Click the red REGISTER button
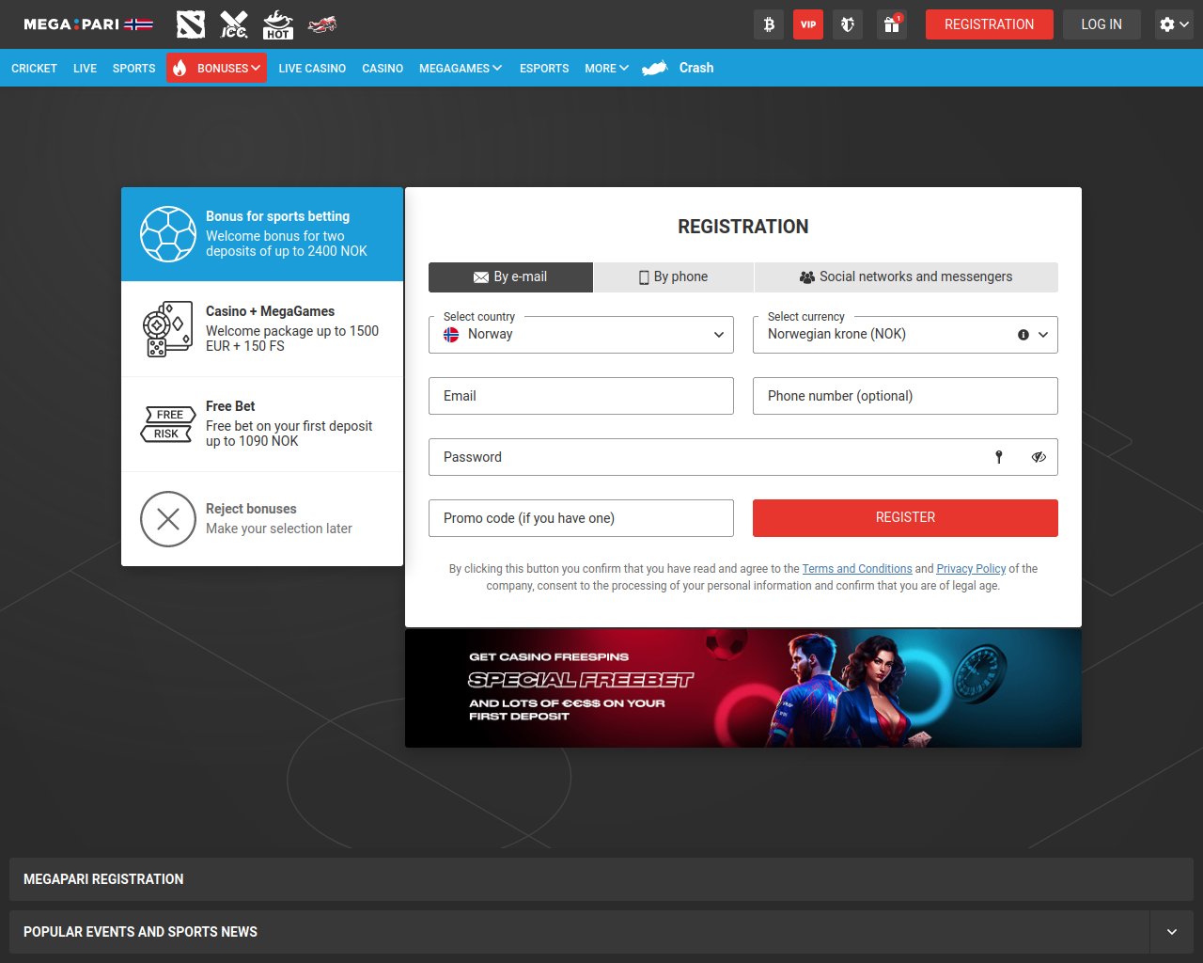The width and height of the screenshot is (1203, 963). [x=905, y=518]
